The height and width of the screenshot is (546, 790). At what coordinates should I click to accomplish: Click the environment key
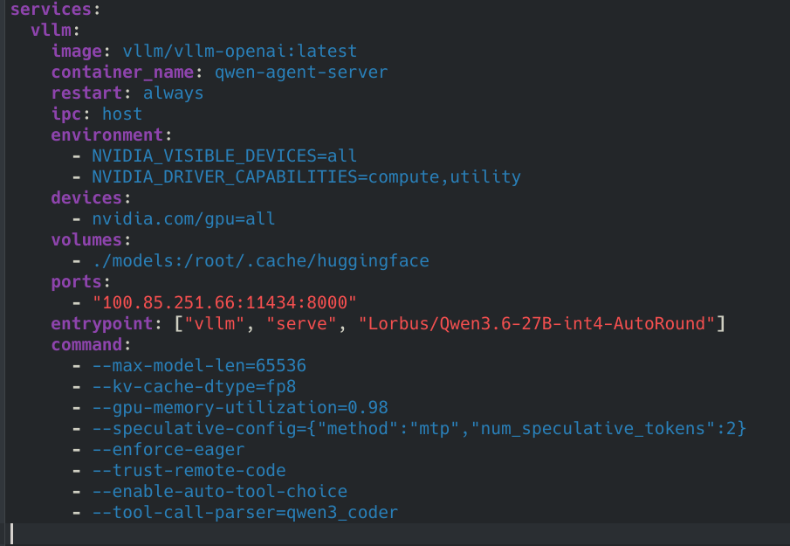coord(106,135)
